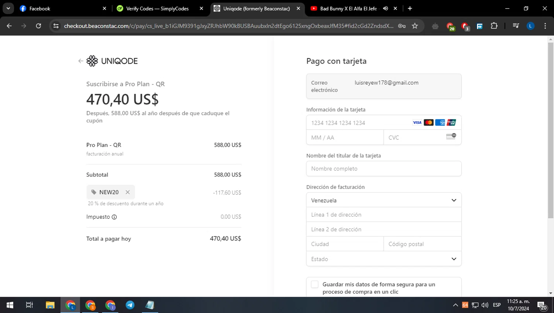Click Línea 1 de dirección field
Image resolution: width=554 pixels, height=313 pixels.
384,215
